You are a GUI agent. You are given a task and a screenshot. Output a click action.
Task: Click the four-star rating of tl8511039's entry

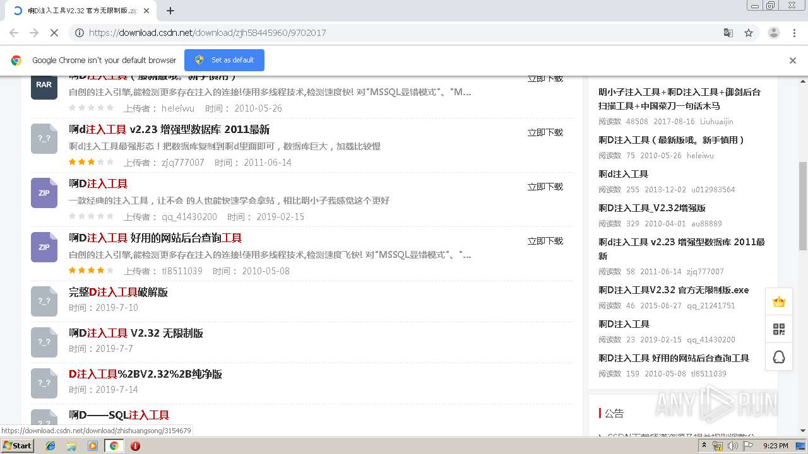pos(92,271)
